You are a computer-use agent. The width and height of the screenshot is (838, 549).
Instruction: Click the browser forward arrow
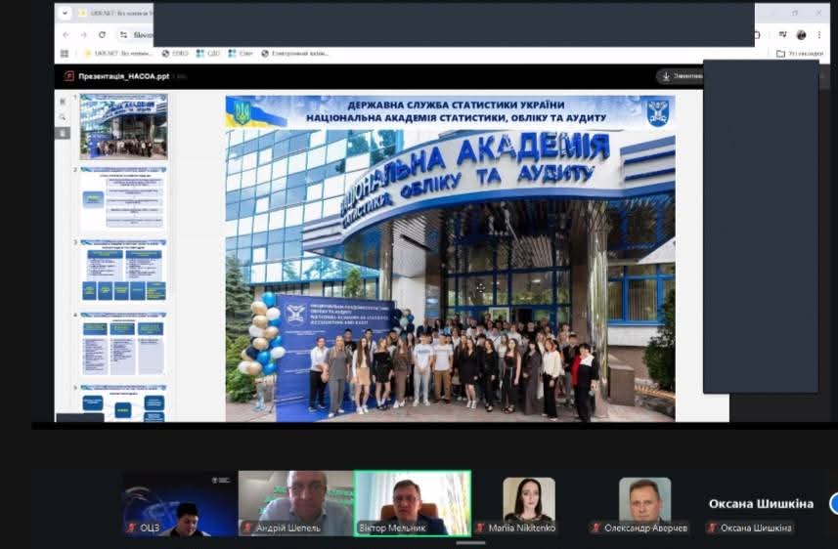point(83,34)
